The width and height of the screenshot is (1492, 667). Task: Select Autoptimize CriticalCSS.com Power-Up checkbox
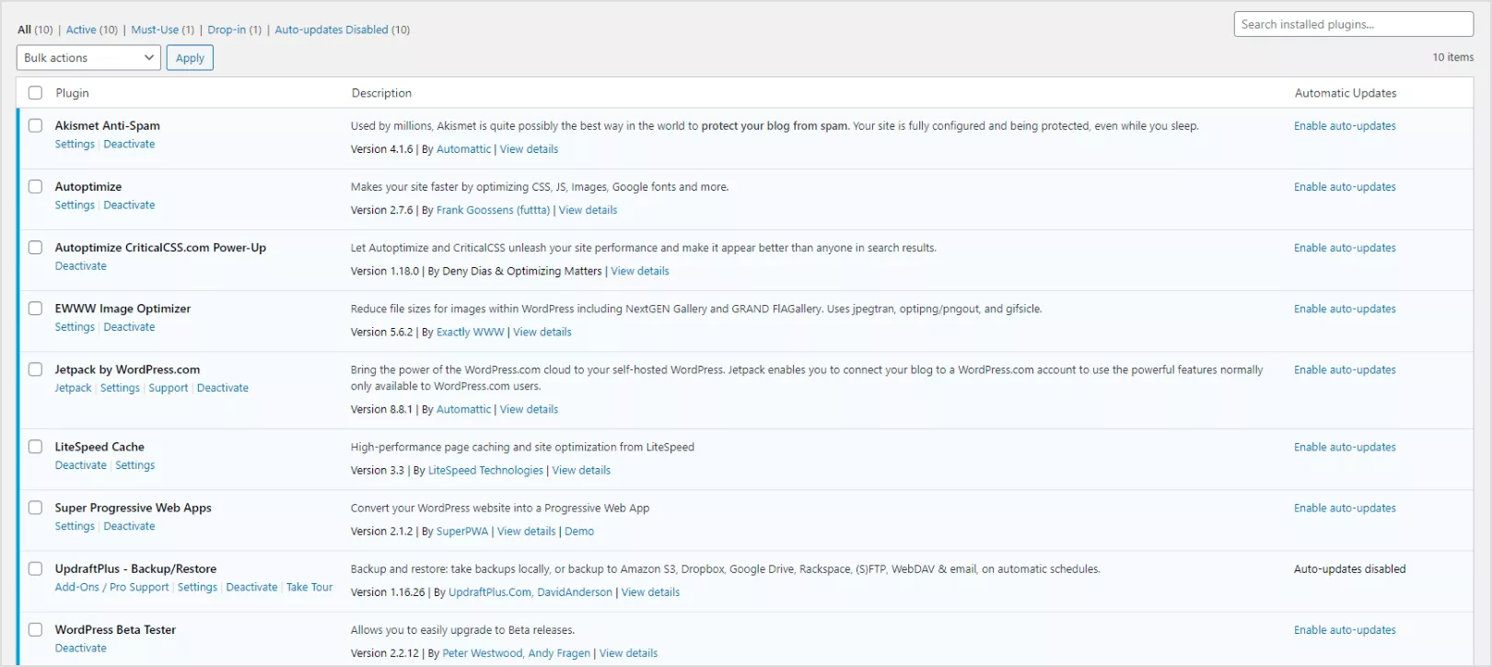coord(35,247)
